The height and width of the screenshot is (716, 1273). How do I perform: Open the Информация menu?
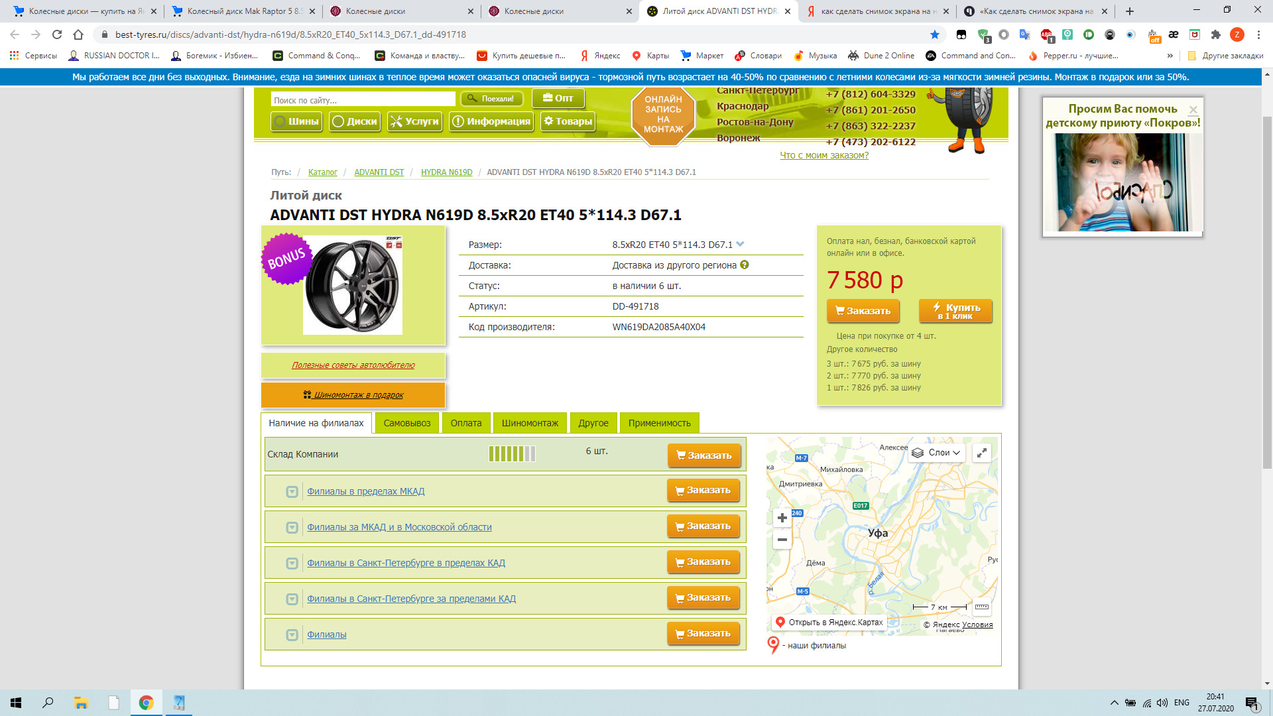pyautogui.click(x=491, y=121)
